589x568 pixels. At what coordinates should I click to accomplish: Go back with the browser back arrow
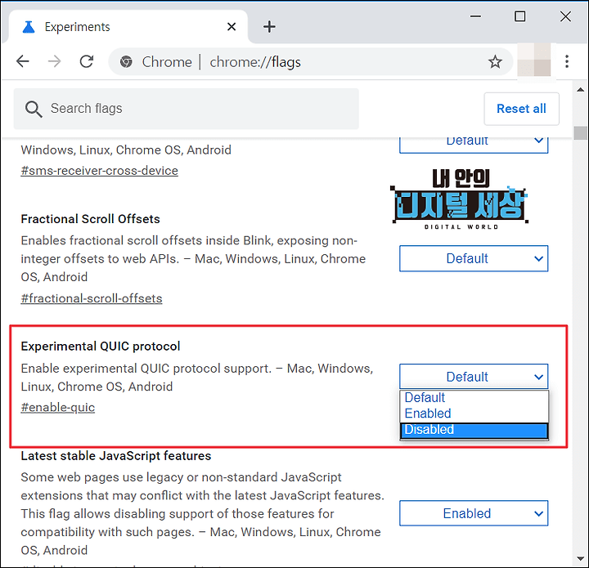point(23,61)
